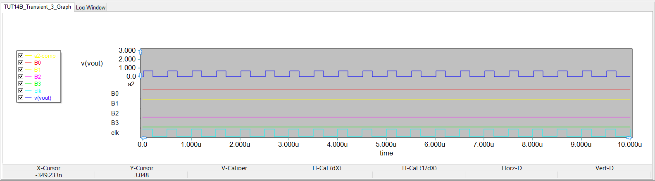655x181 pixels.
Task: Click the B2 row label beside plot
Action: pyautogui.click(x=115, y=113)
